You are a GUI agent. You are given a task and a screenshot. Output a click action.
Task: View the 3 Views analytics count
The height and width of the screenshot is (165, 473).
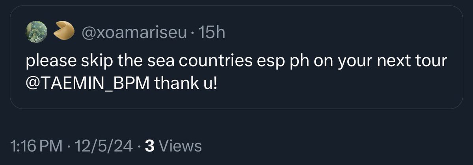[173, 146]
